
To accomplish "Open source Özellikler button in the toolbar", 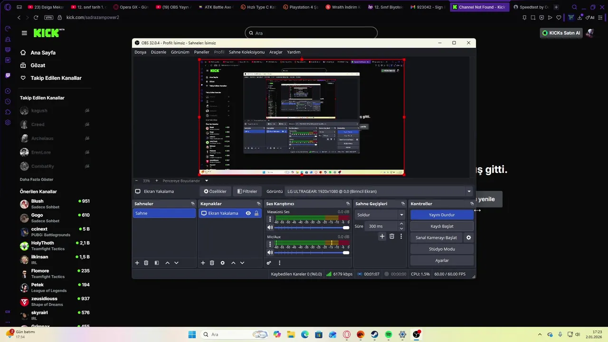I will click(215, 191).
